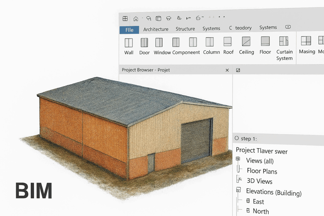Image resolution: width=324 pixels, height=216 pixels.
Task: Select the Ceiling tool
Action: (246, 42)
